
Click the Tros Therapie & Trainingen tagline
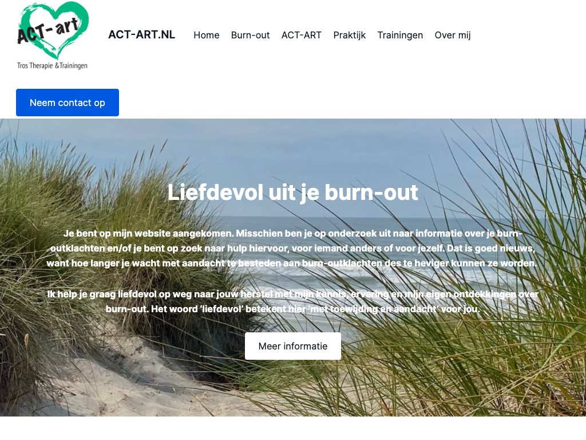coord(52,65)
